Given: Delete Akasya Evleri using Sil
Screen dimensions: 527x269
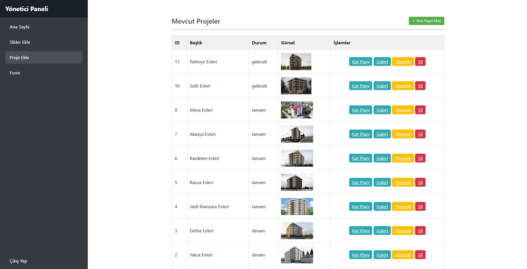Looking at the screenshot, I should click(420, 134).
